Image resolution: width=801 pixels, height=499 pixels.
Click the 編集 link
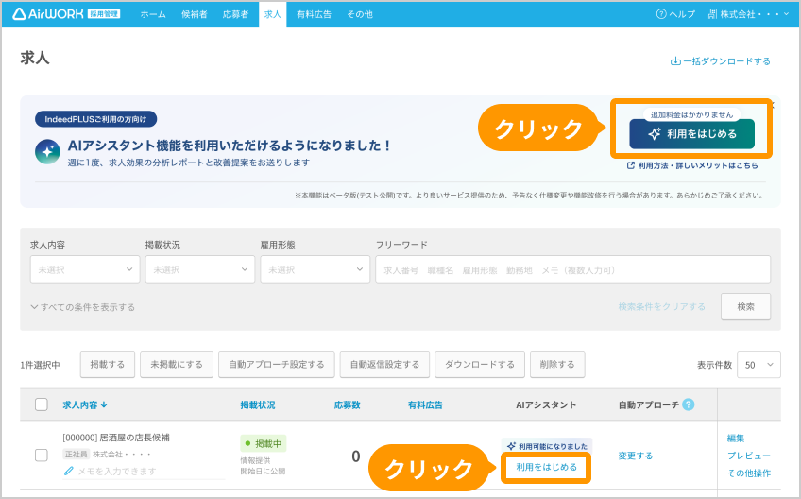pos(736,439)
